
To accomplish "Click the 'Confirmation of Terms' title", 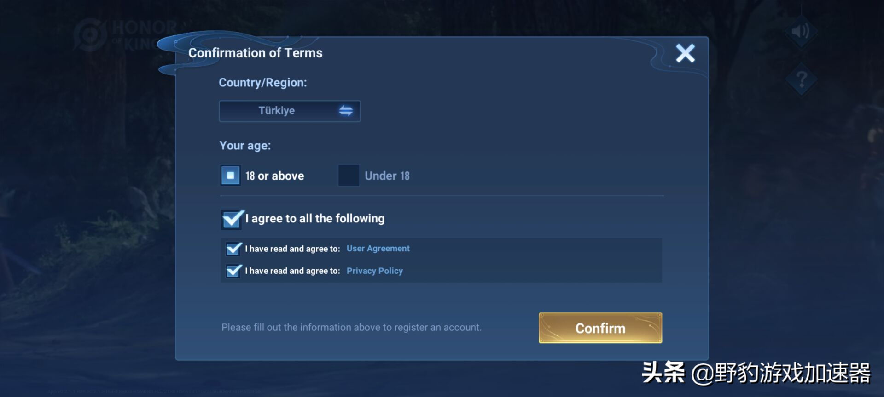I will click(256, 53).
